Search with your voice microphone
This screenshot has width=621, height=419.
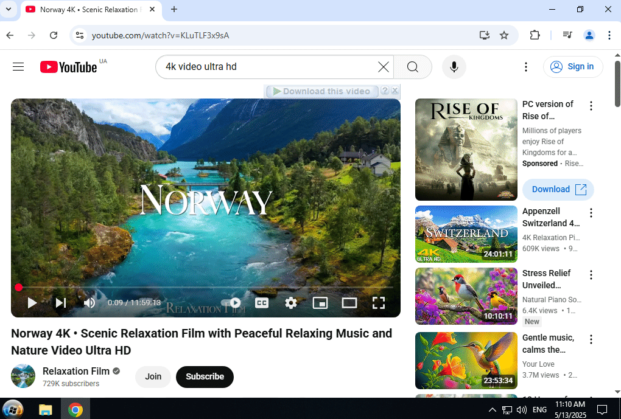tap(454, 67)
